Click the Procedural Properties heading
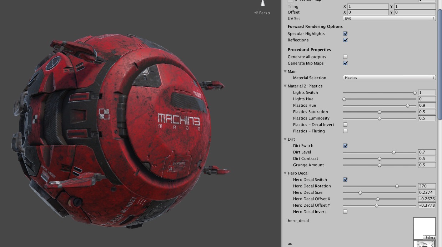This screenshot has width=442, height=247. point(309,50)
